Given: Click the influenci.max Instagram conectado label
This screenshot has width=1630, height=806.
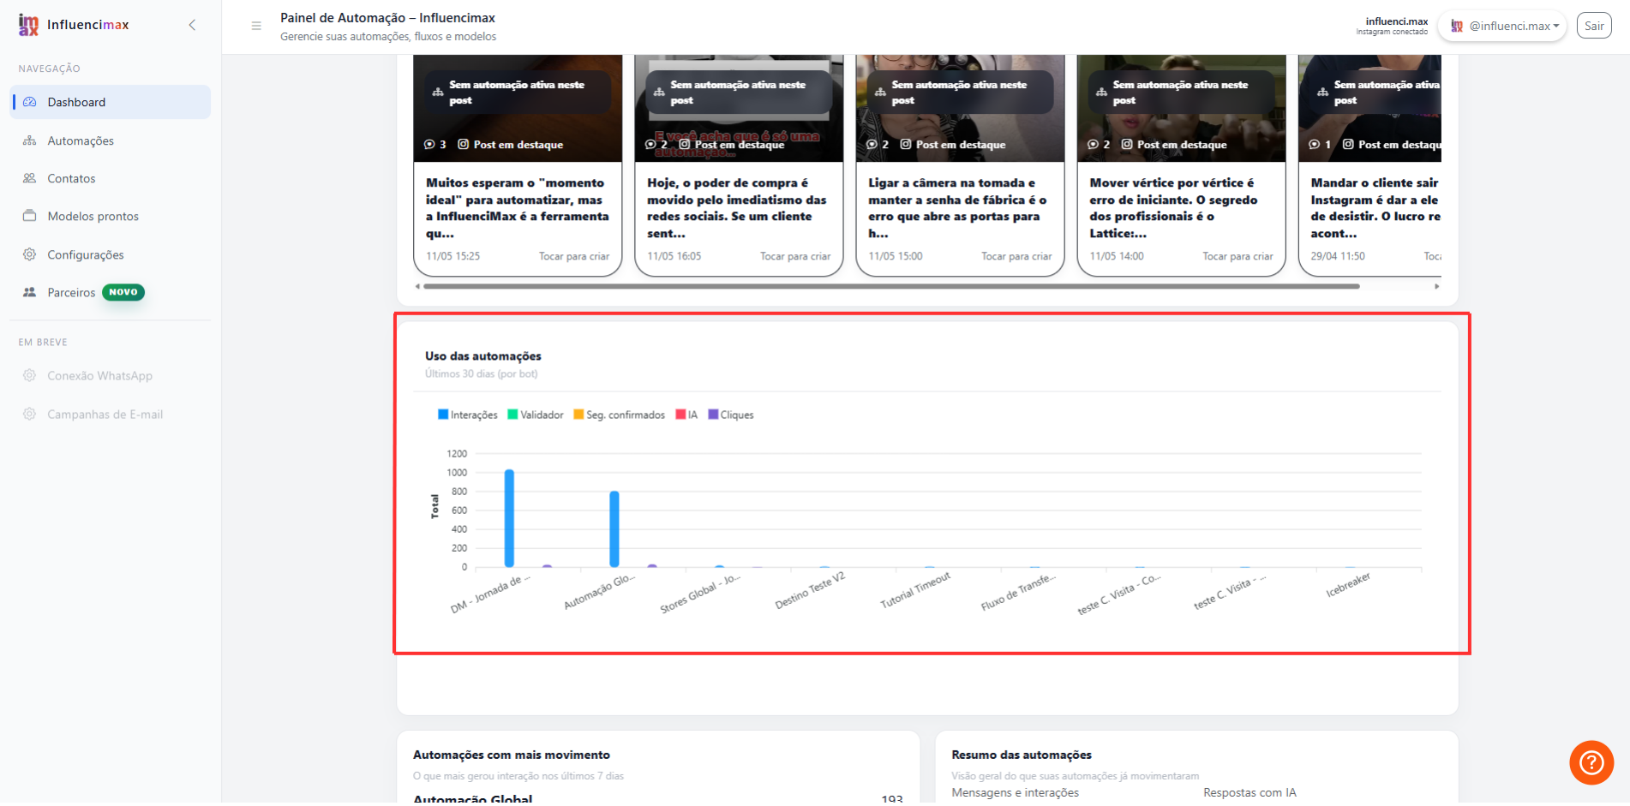Looking at the screenshot, I should click(1393, 26).
